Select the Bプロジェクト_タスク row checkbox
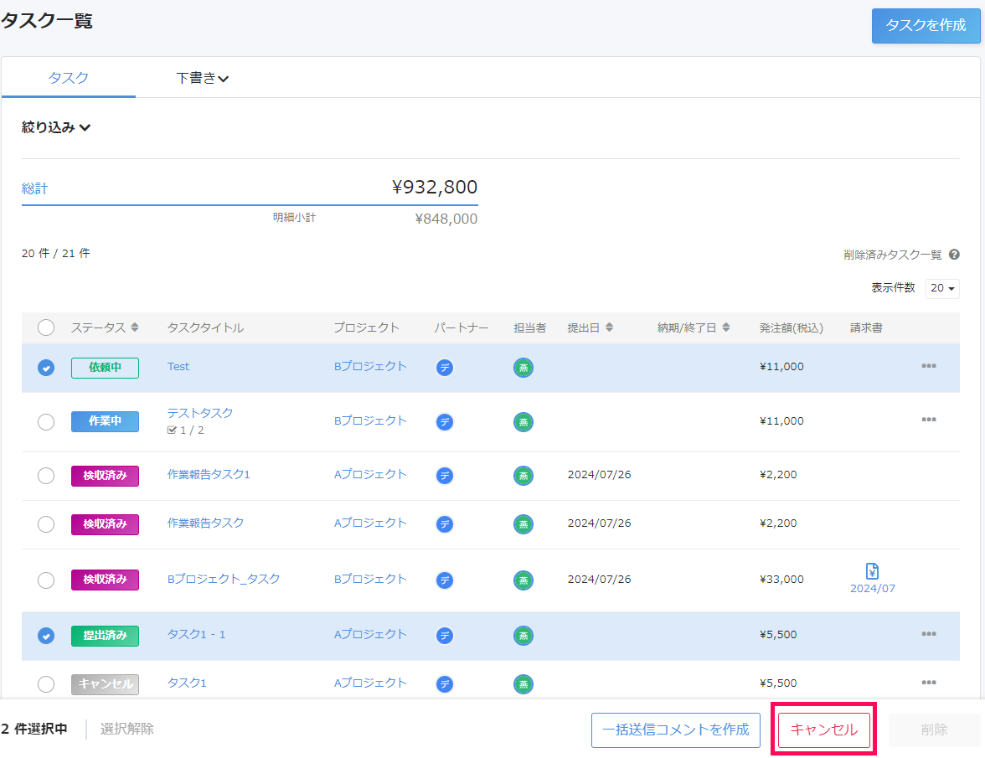This screenshot has width=985, height=758. pos(46,580)
